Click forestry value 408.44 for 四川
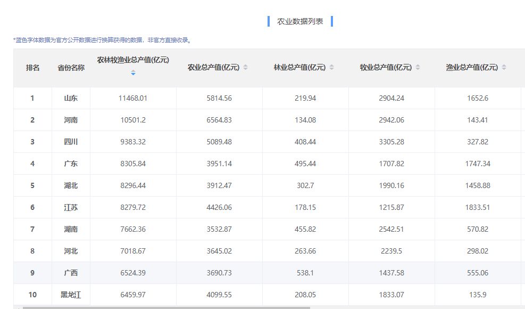Screen dimensions: 525x309 [305, 142]
